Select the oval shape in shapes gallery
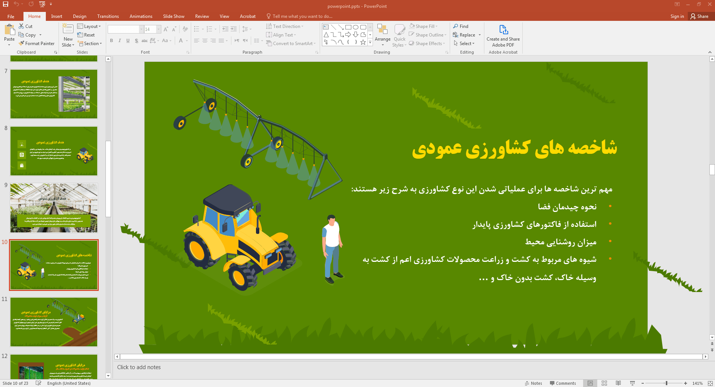The image size is (715, 387). (x=356, y=27)
